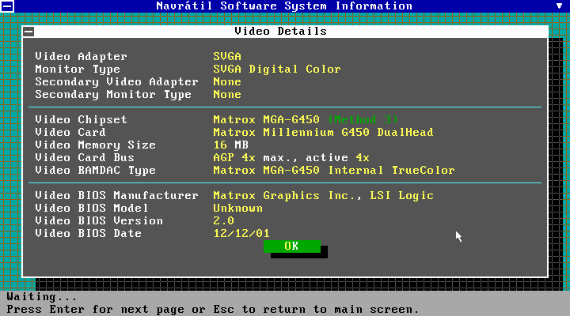Select the 'Video Adapter' label
This screenshot has width=570, height=316.
[x=81, y=57]
